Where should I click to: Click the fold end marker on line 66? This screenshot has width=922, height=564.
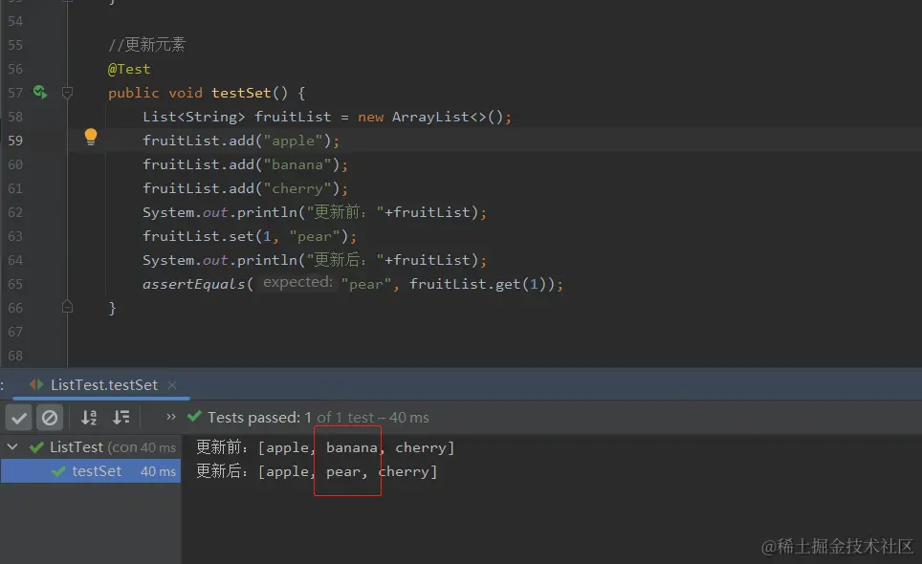[x=68, y=307]
